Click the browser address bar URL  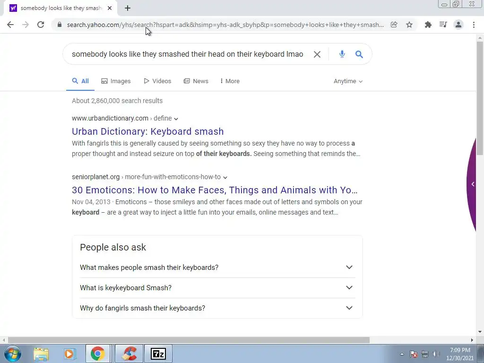click(225, 25)
